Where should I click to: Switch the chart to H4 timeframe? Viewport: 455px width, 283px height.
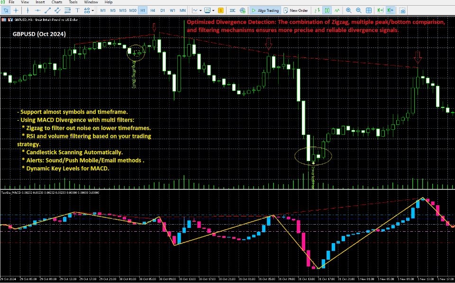click(152, 10)
